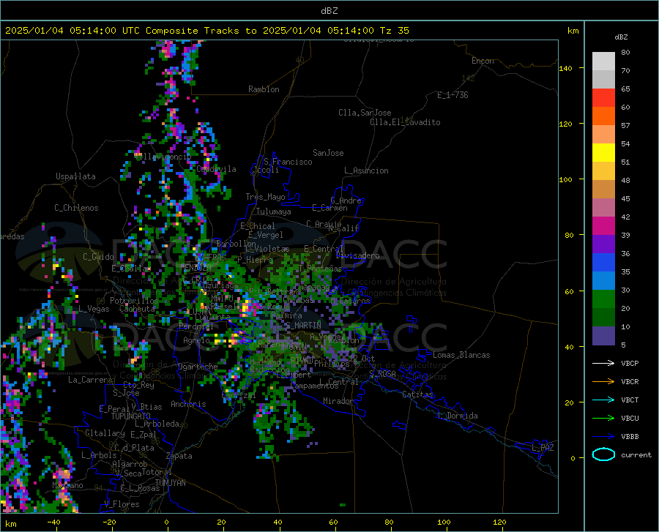Click the C_Chilenos place label
The height and width of the screenshot is (532, 659).
[x=76, y=208]
